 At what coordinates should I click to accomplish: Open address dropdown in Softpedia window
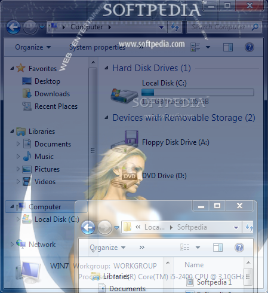(x=236, y=227)
